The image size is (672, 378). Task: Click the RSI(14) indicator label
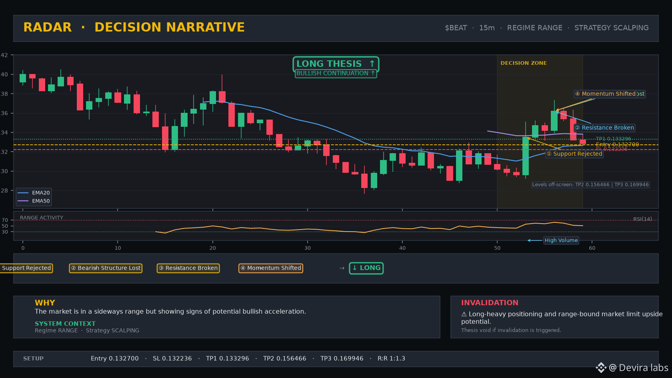pyautogui.click(x=642, y=219)
